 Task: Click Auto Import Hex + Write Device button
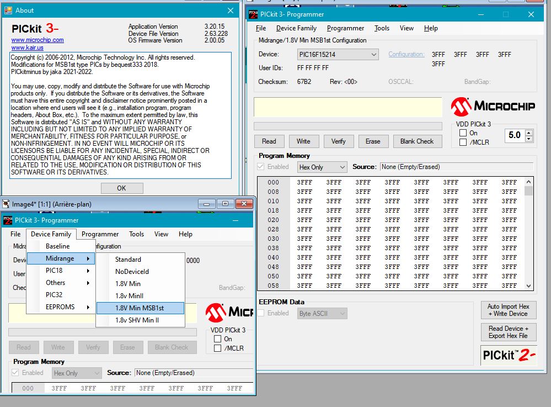tap(509, 310)
